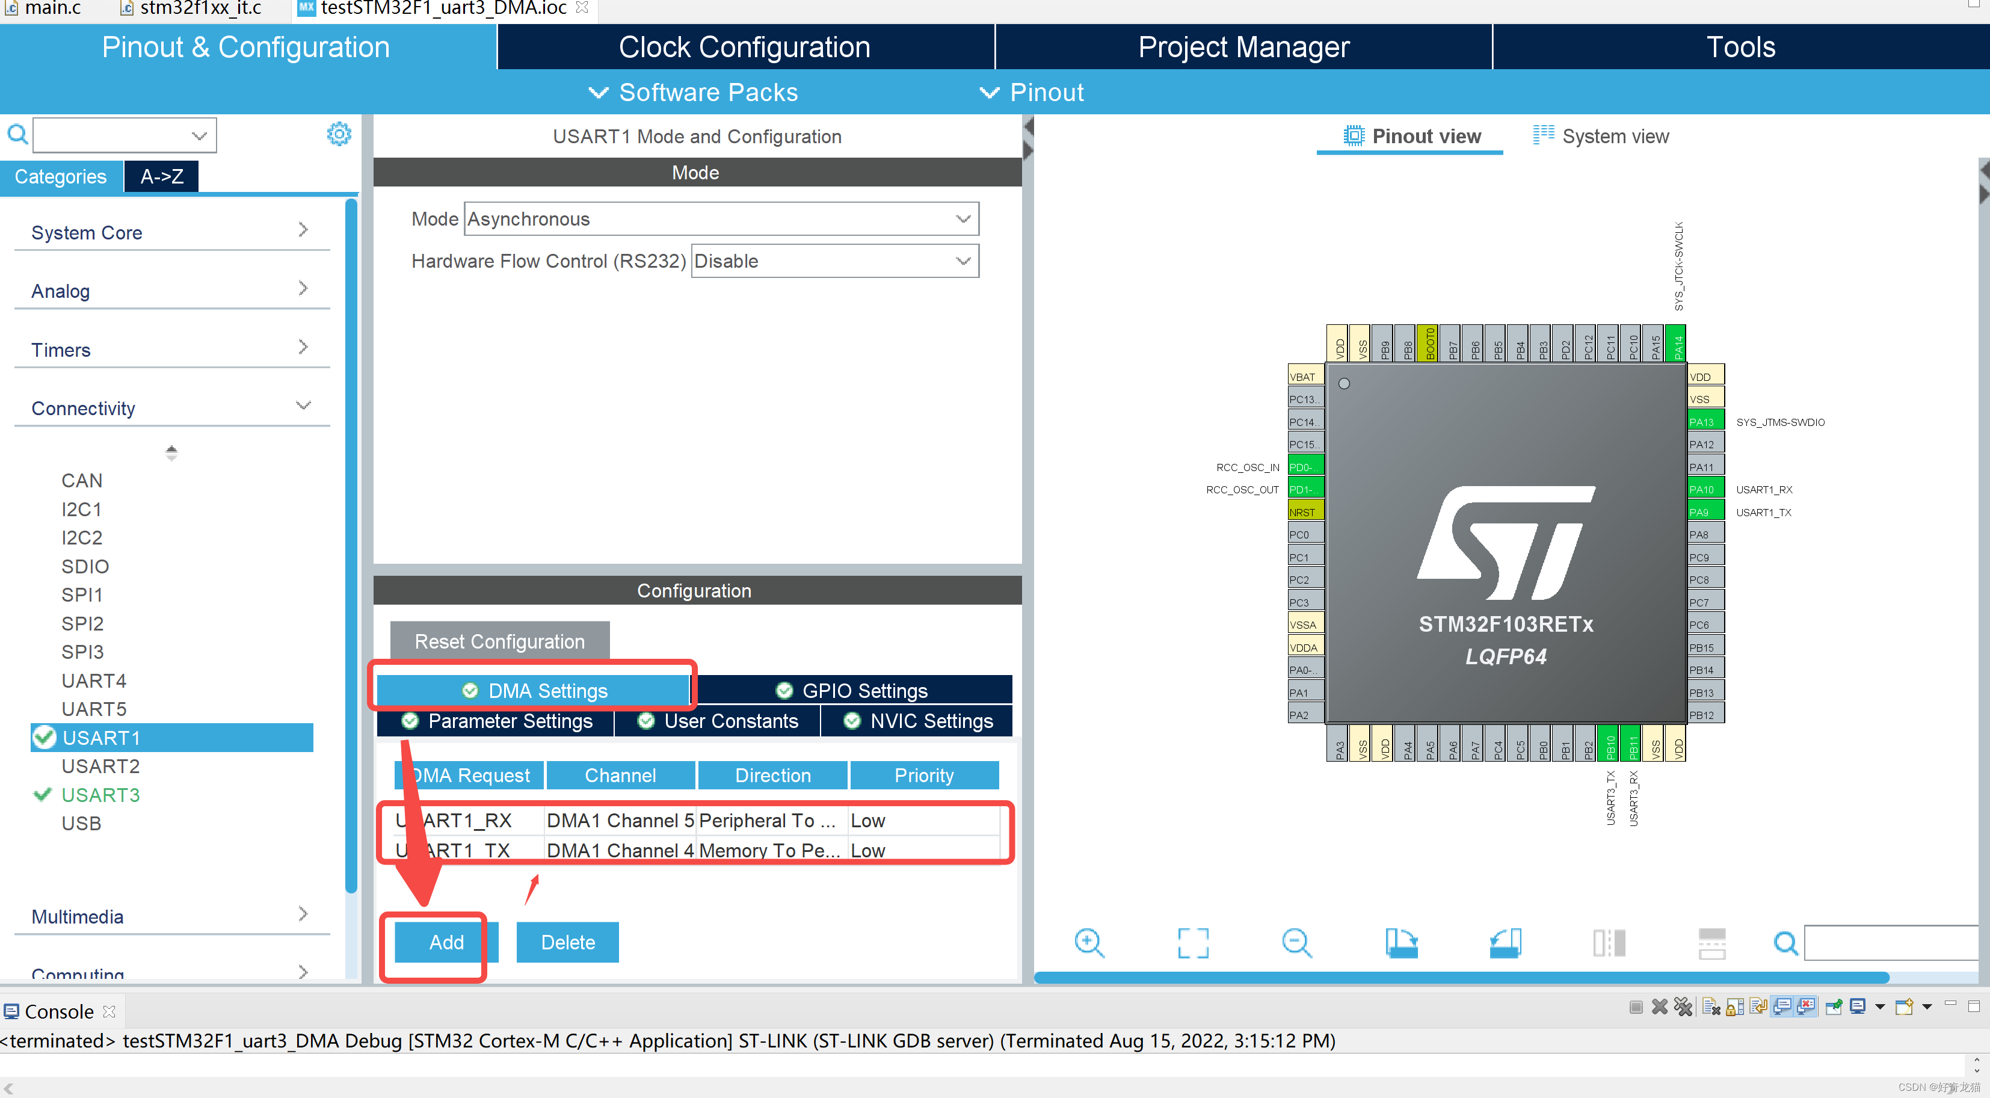Clear the Console output

tap(1710, 1007)
